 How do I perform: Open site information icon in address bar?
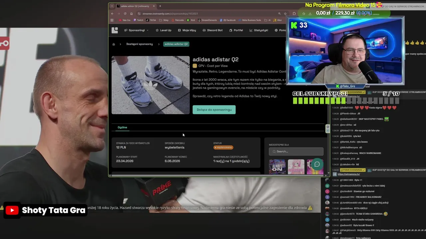(x=139, y=14)
